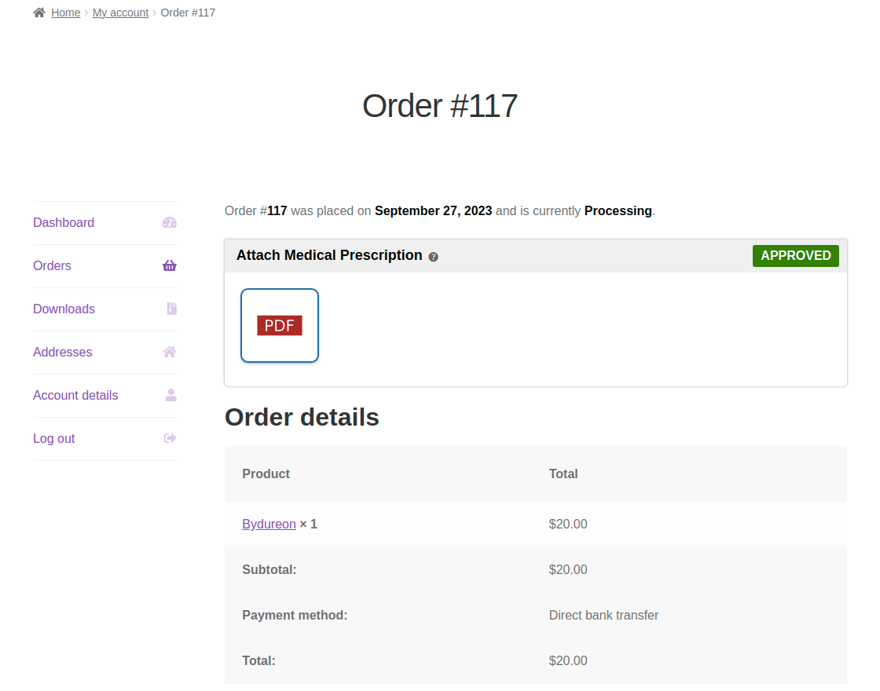880x691 pixels.
Task: Open the My account breadcrumb link
Action: tap(120, 12)
